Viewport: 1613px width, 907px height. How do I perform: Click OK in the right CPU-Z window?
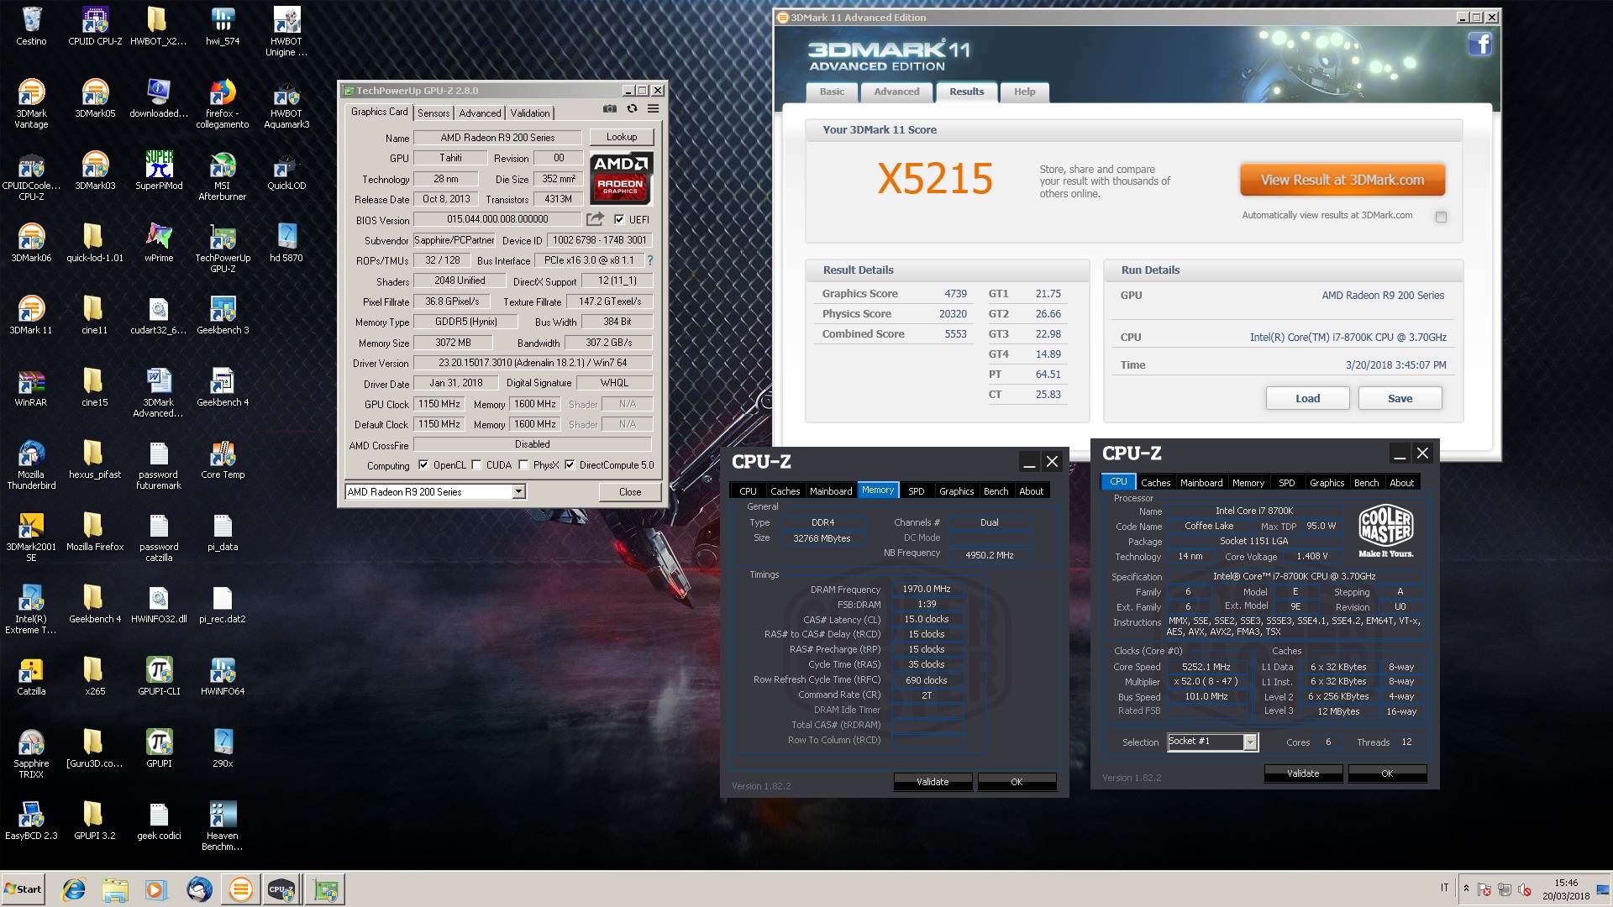point(1387,773)
